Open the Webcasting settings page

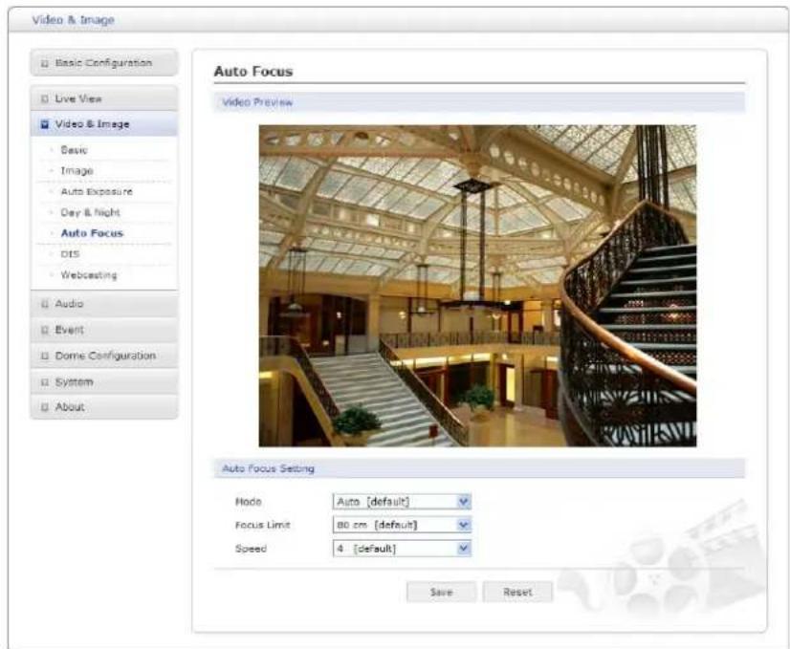tap(89, 275)
